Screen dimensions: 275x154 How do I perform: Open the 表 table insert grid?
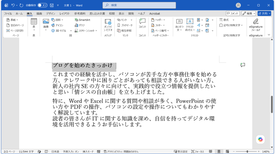(x=34, y=25)
